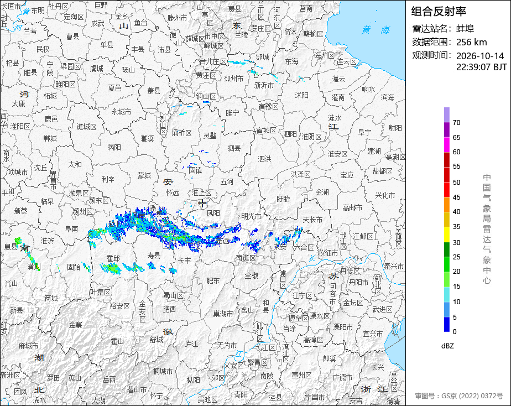Image resolution: width=511 pixels, height=406 pixels.
Task: Click the 寿县 label on the map
Action: coord(154,255)
